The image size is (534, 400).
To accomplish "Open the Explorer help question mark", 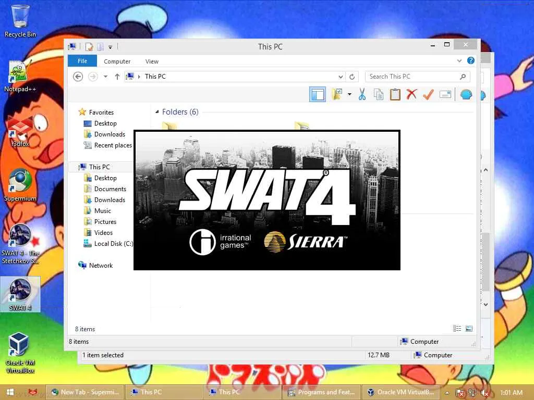I will (471, 60).
